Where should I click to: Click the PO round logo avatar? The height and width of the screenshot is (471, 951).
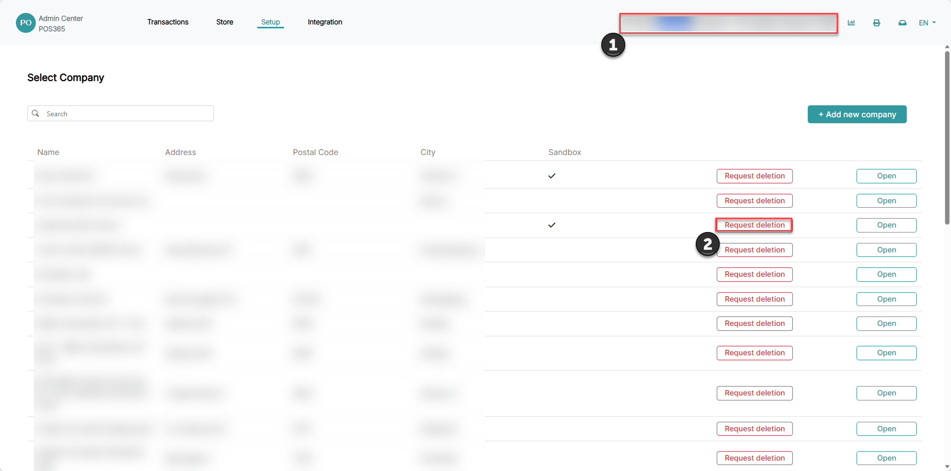26,23
